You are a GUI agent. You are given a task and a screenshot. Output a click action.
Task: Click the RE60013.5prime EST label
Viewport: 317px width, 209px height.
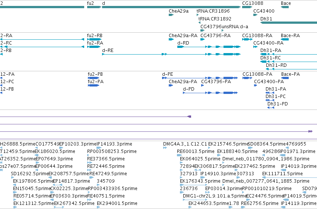196,151
